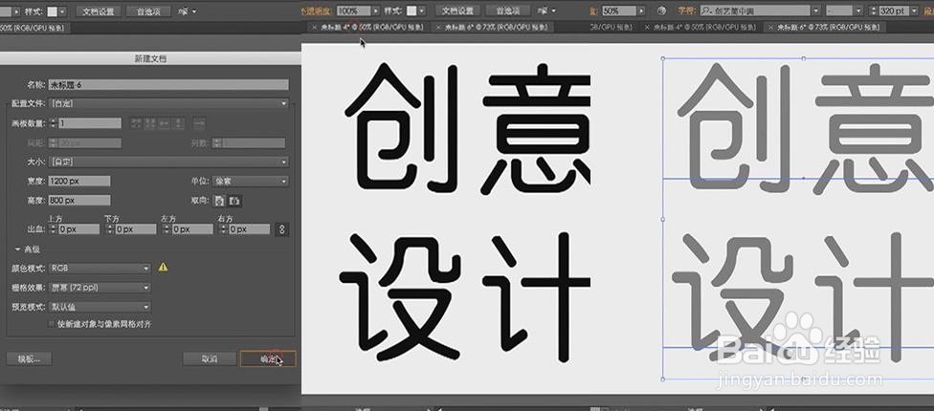
Task: Click the yellow color mode warning icon
Action: point(163,268)
